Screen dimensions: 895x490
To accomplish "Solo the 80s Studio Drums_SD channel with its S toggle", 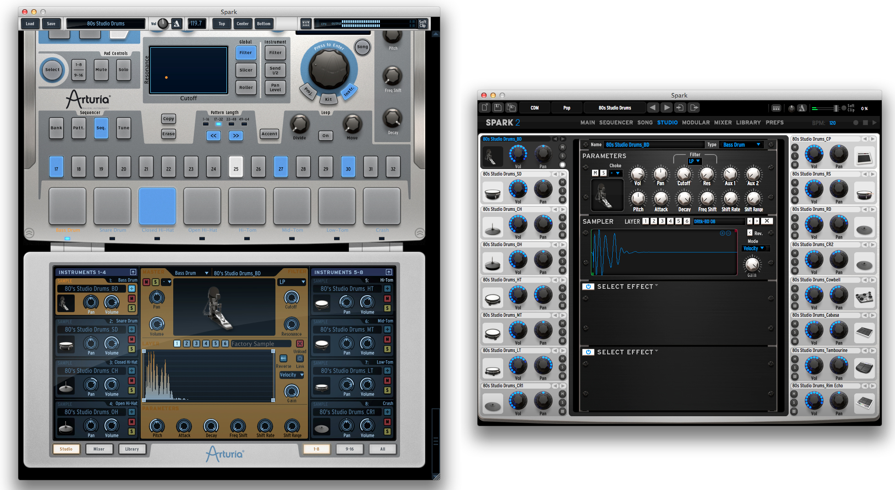I will click(x=562, y=190).
